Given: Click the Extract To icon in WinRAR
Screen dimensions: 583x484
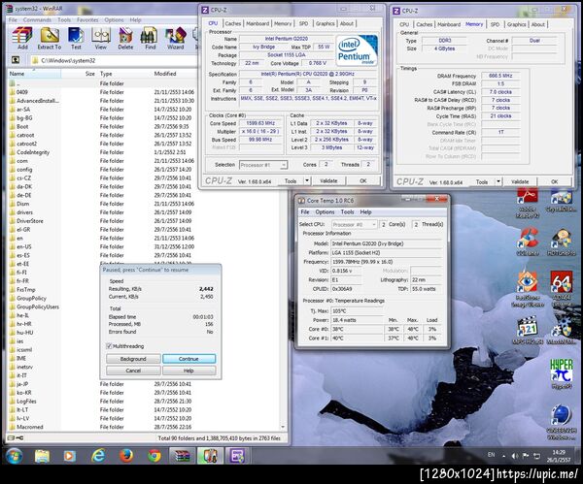Looking at the screenshot, I should coord(49,38).
